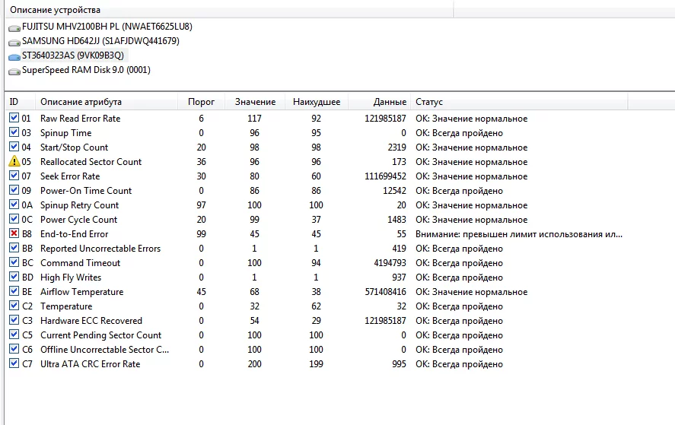The height and width of the screenshot is (425, 675).
Task: Toggle checkbox for Start/Stop Count
Action: tap(14, 147)
